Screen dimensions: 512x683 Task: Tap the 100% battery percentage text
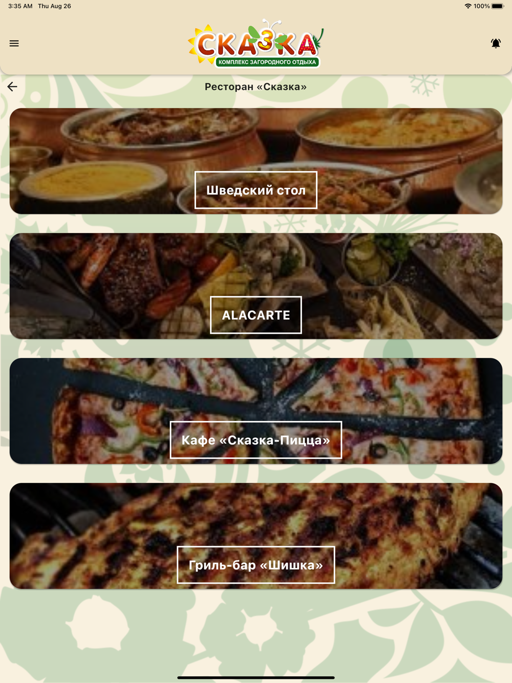coord(481,6)
